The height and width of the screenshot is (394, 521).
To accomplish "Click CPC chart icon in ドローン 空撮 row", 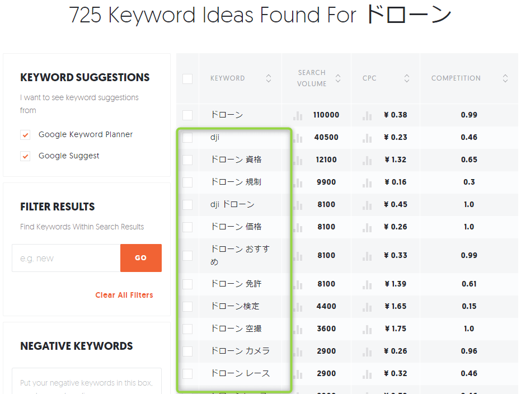I will point(367,329).
